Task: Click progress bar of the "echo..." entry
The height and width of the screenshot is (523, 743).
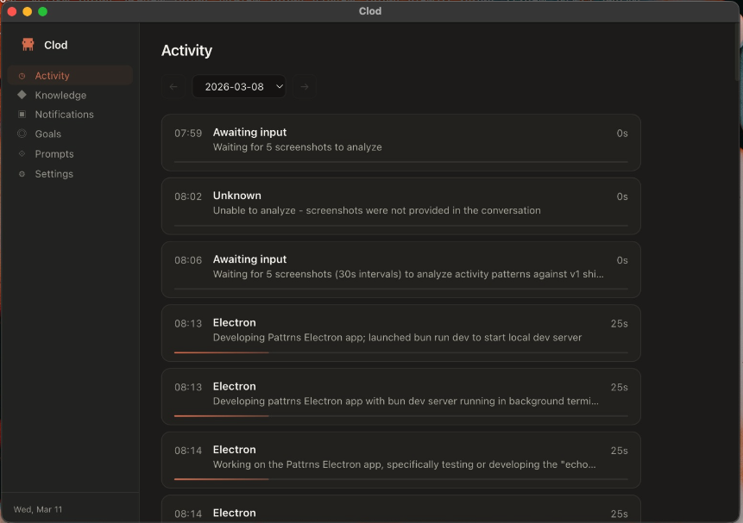Action: click(x=401, y=479)
